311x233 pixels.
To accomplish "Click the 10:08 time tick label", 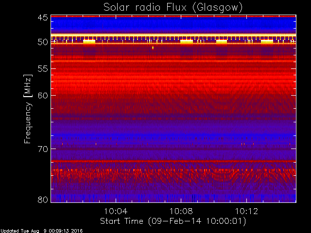I will click(181, 211).
